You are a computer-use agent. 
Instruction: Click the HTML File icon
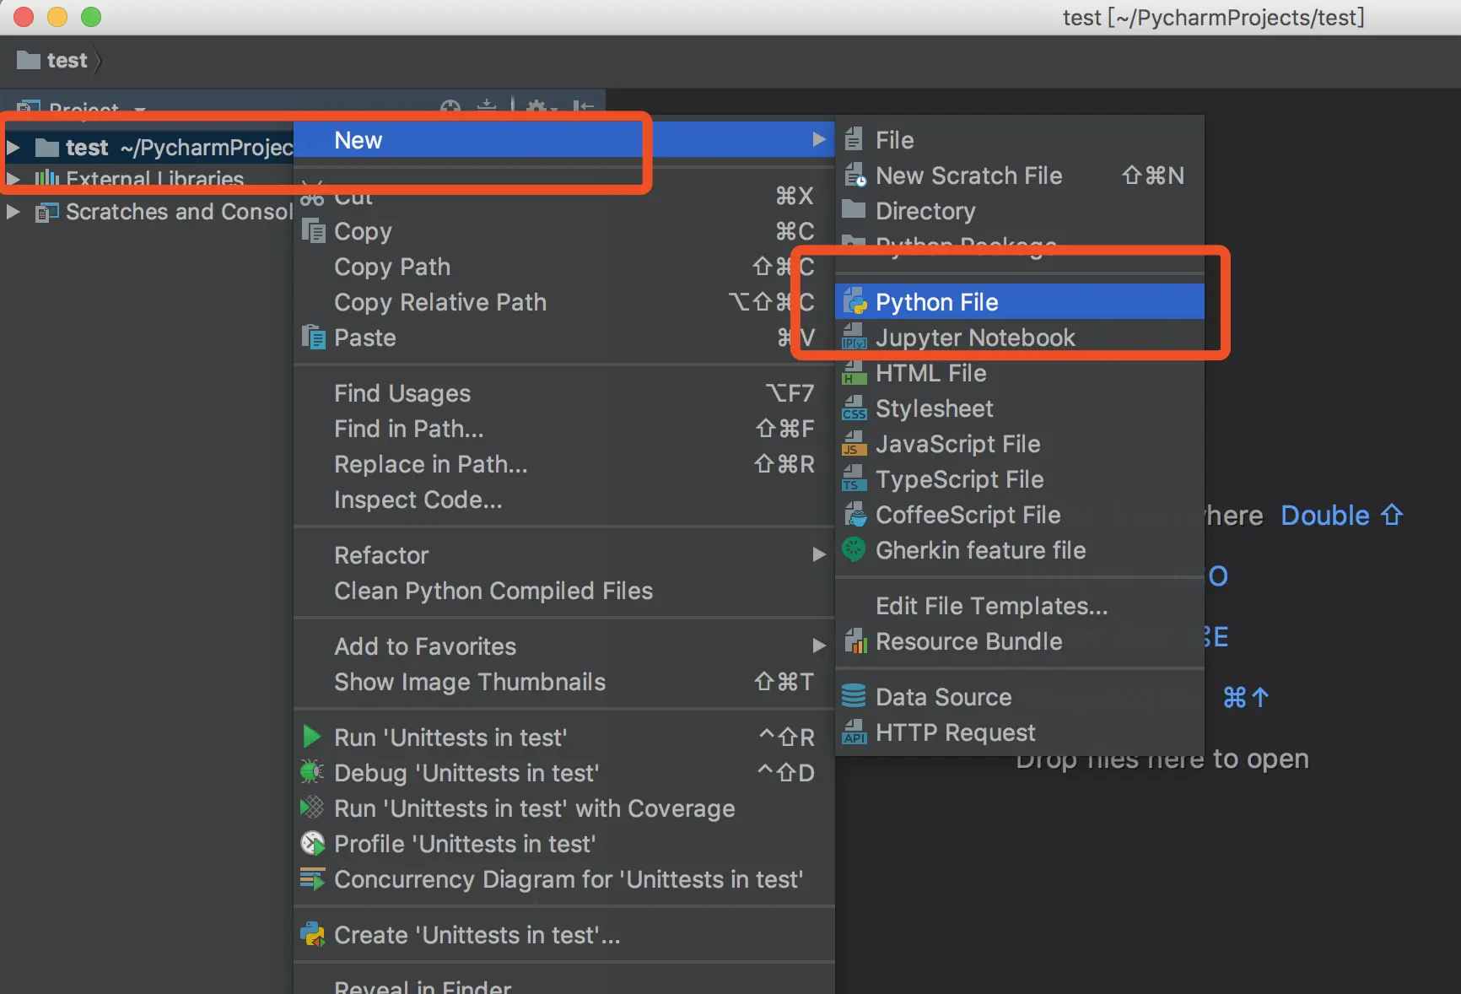tap(854, 372)
